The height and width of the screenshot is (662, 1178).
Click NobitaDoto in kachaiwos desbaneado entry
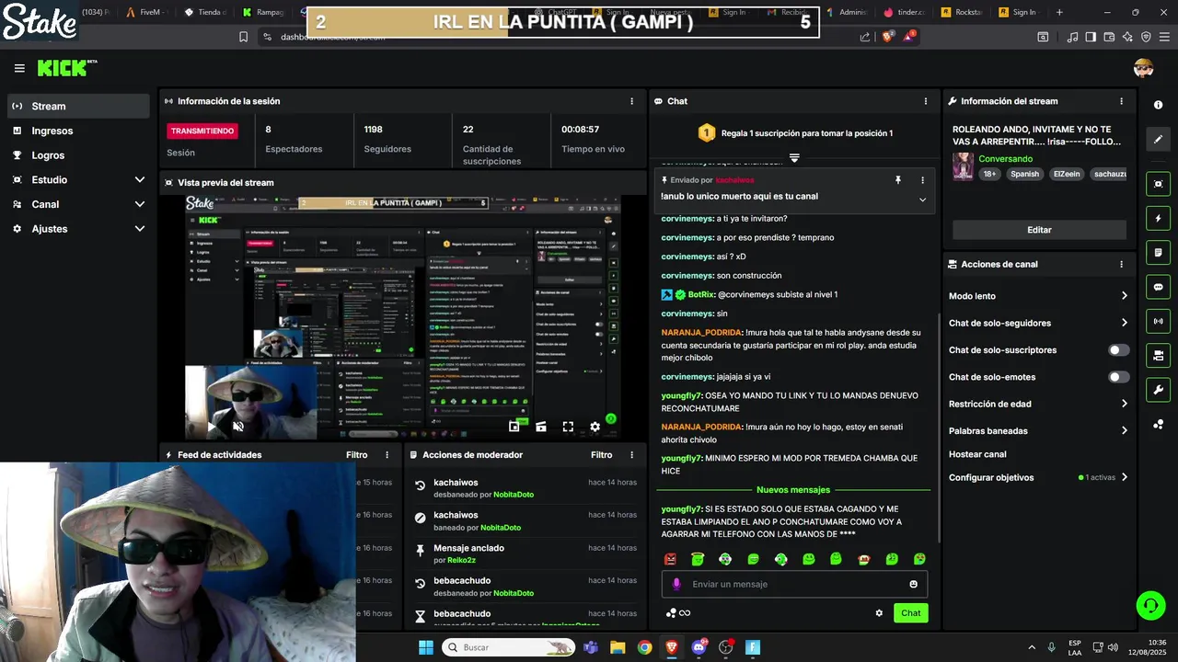tap(514, 495)
